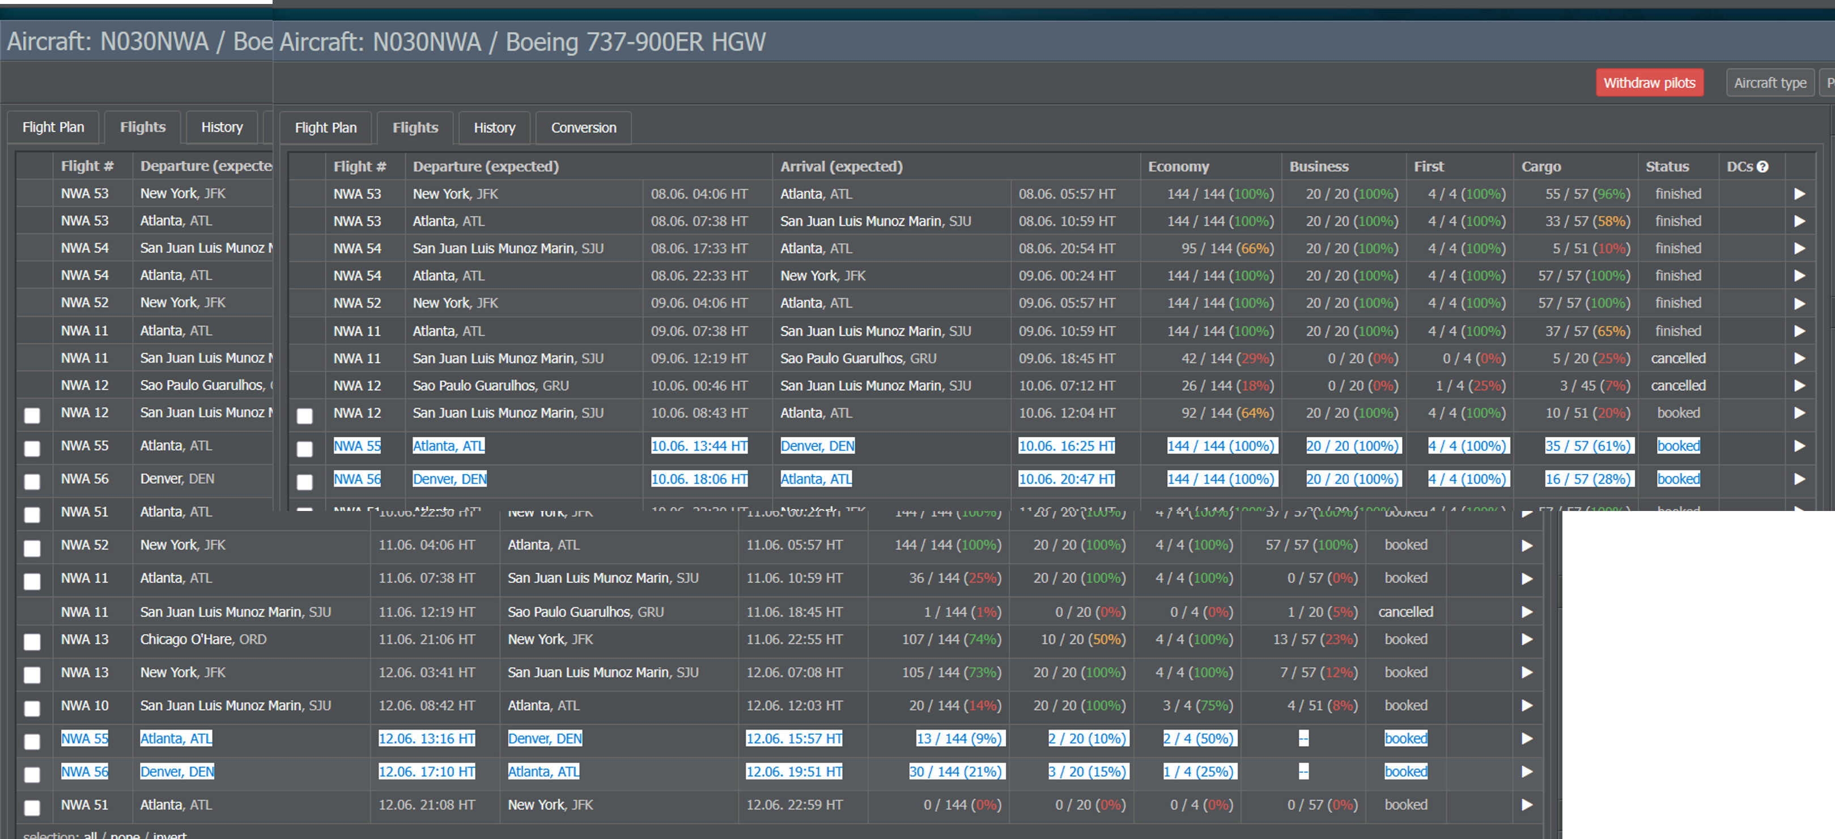Open arrow for NWA 56 departing 12.06. 17:10

pos(1527,772)
